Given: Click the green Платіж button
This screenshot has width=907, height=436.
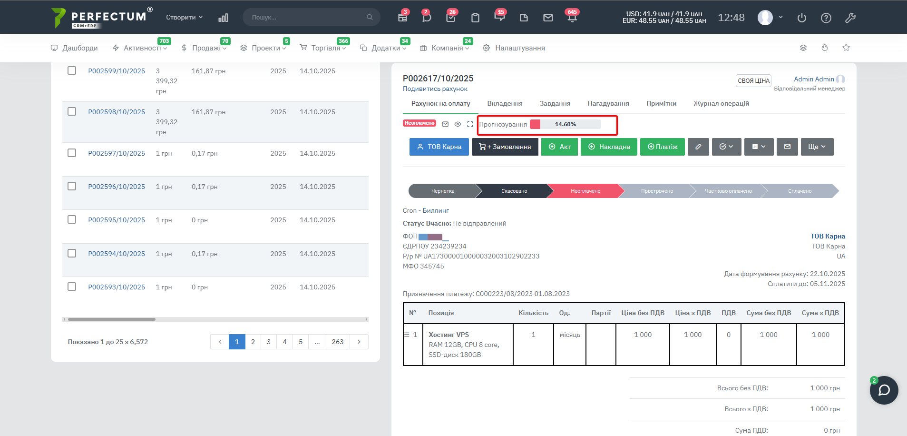Looking at the screenshot, I should [x=662, y=147].
